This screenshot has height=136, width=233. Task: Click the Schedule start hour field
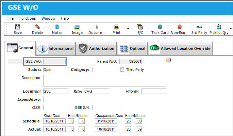click(x=71, y=121)
